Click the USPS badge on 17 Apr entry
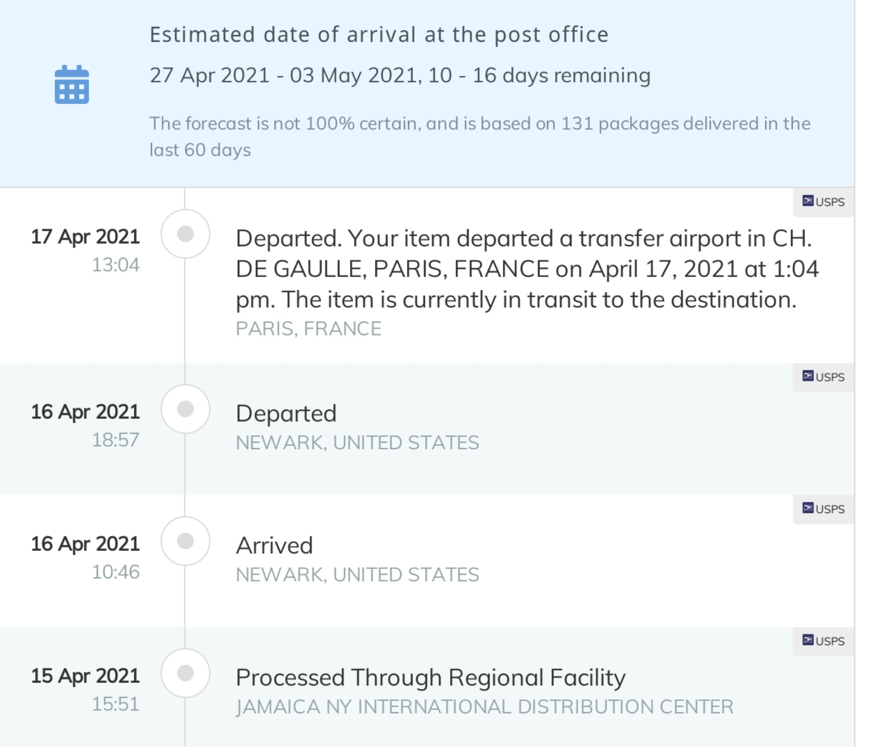This screenshot has width=879, height=747. tap(823, 202)
